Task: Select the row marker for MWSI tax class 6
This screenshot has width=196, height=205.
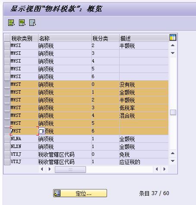Action: [7, 77]
